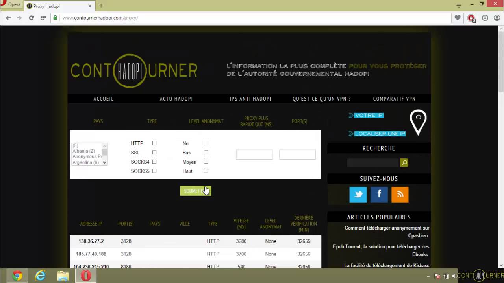Click the VOTRE IP link

tap(366, 115)
